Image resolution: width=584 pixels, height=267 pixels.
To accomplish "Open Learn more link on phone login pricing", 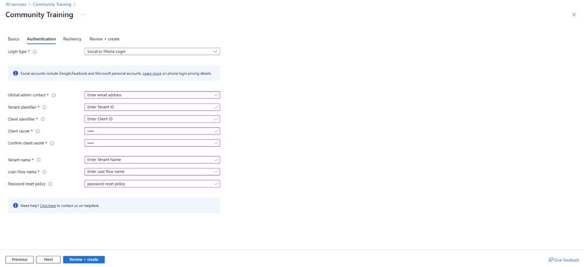I will click(152, 74).
